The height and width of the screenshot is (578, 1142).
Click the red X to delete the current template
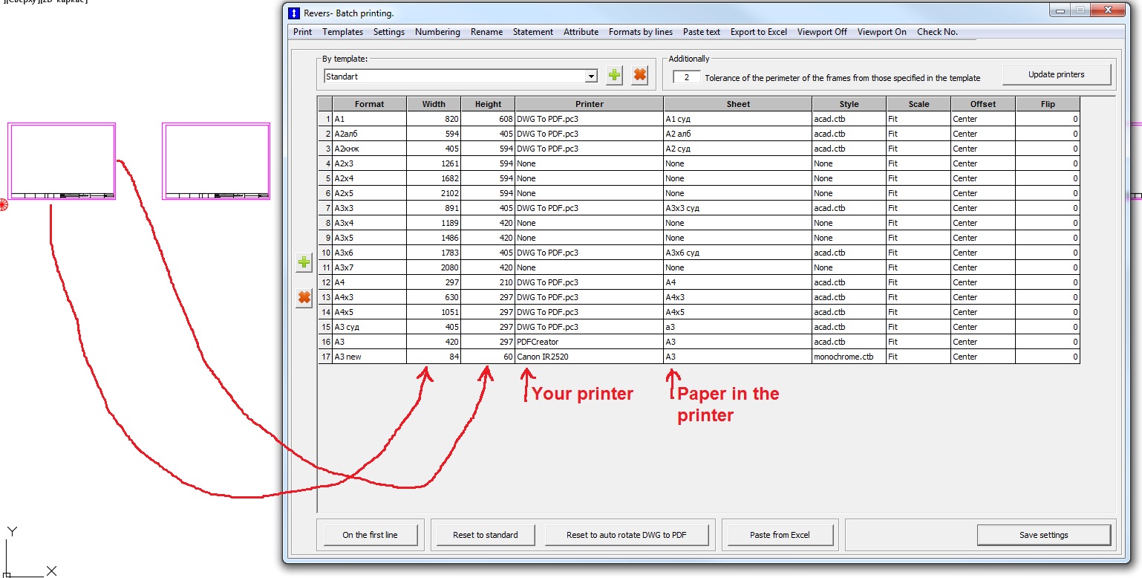point(639,74)
